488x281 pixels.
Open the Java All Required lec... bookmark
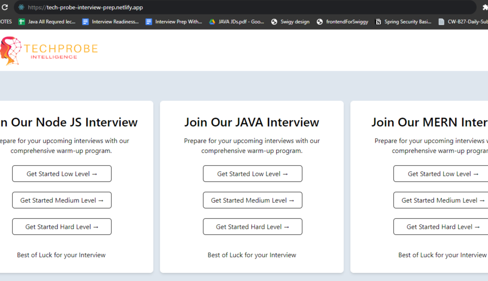(47, 22)
